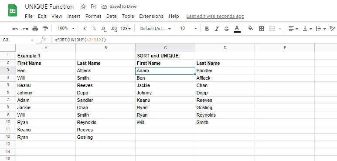Open the Data menu
The width and height of the screenshot is (337, 161).
112,16
